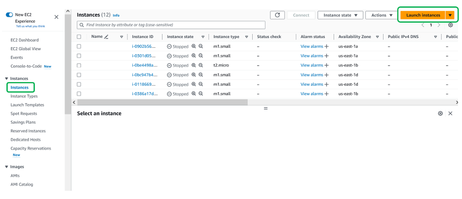Click Launch instances button
Viewport: 462px width, 199px height.
tap(423, 15)
